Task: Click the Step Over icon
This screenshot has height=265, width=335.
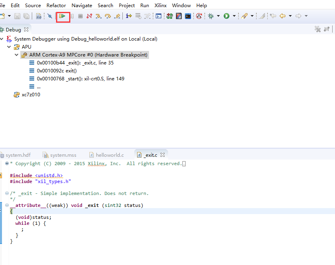Action: point(108,16)
